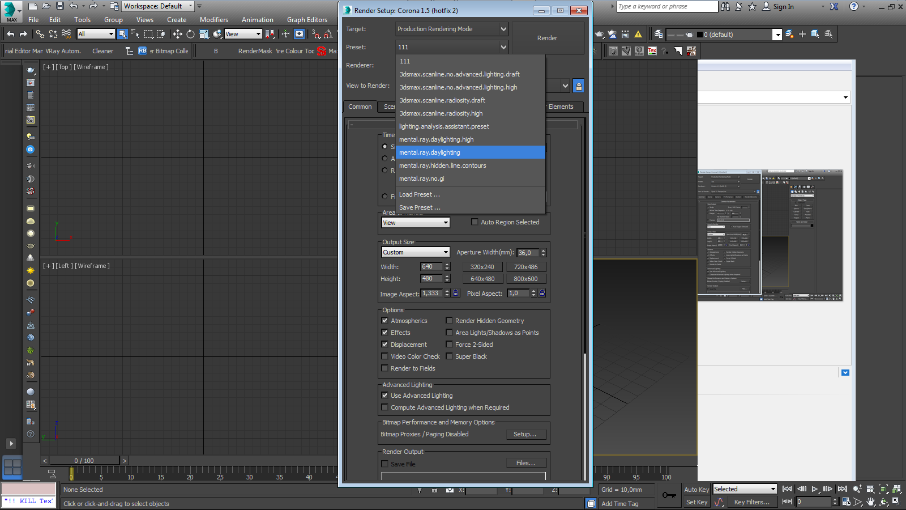Click the Tex toolbar icon
906x510 pixels.
652,51
